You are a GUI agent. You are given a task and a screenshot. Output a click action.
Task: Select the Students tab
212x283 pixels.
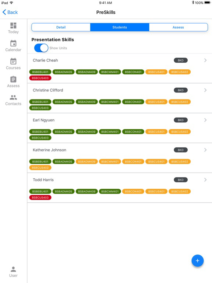[x=120, y=27]
